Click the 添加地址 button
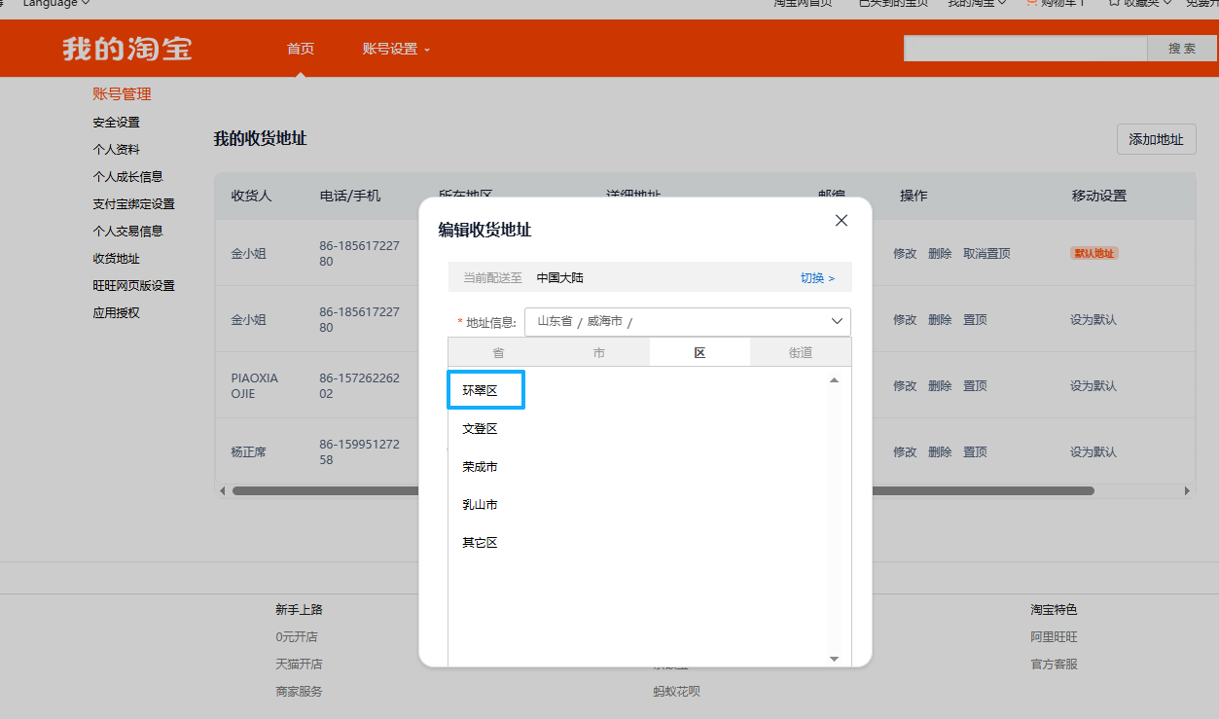Viewport: 1219px width, 719px height. 1156,139
